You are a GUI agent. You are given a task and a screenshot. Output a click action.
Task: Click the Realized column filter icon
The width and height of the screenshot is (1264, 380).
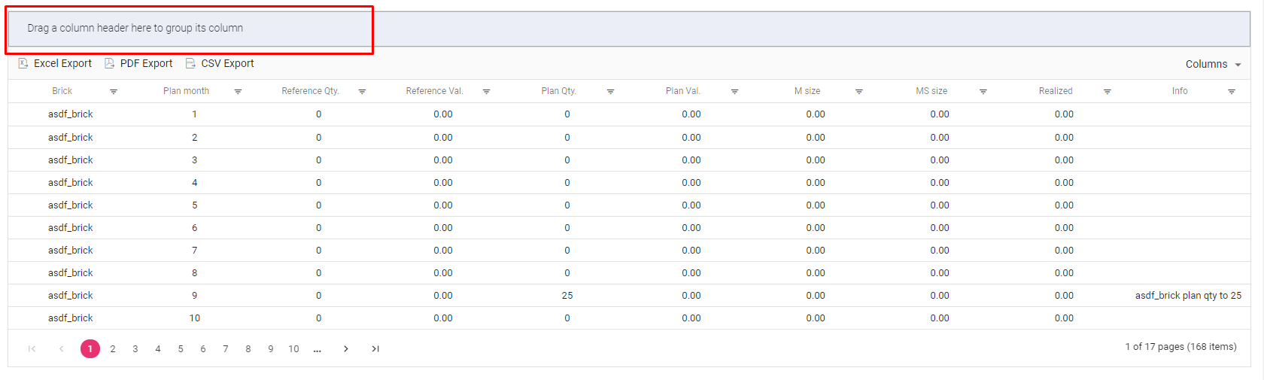1107,92
